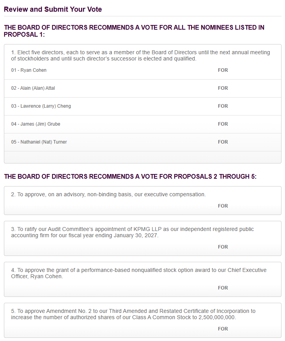Click proposal 4 stock option award text
The height and width of the screenshot is (341, 285).
(139, 273)
